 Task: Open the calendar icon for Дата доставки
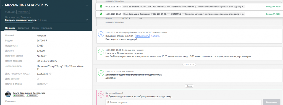38,79
